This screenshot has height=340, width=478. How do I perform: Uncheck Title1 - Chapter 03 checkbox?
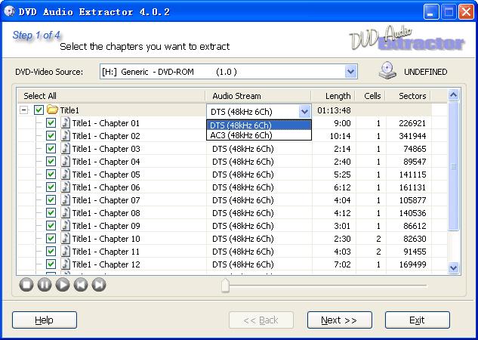51,149
